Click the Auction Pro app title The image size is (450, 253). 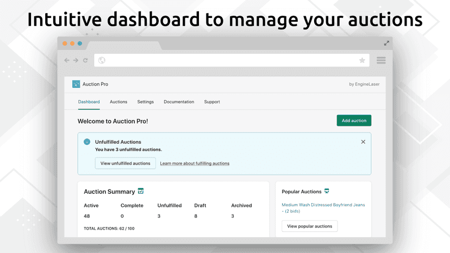pyautogui.click(x=95, y=84)
